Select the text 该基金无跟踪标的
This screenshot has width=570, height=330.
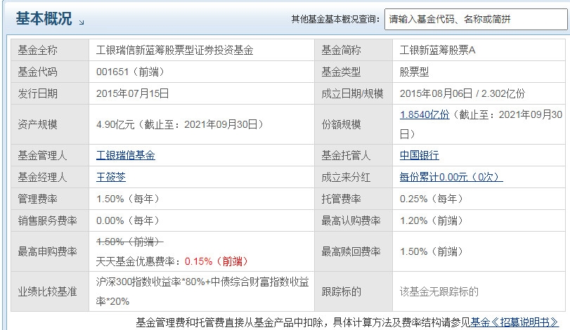click(439, 291)
